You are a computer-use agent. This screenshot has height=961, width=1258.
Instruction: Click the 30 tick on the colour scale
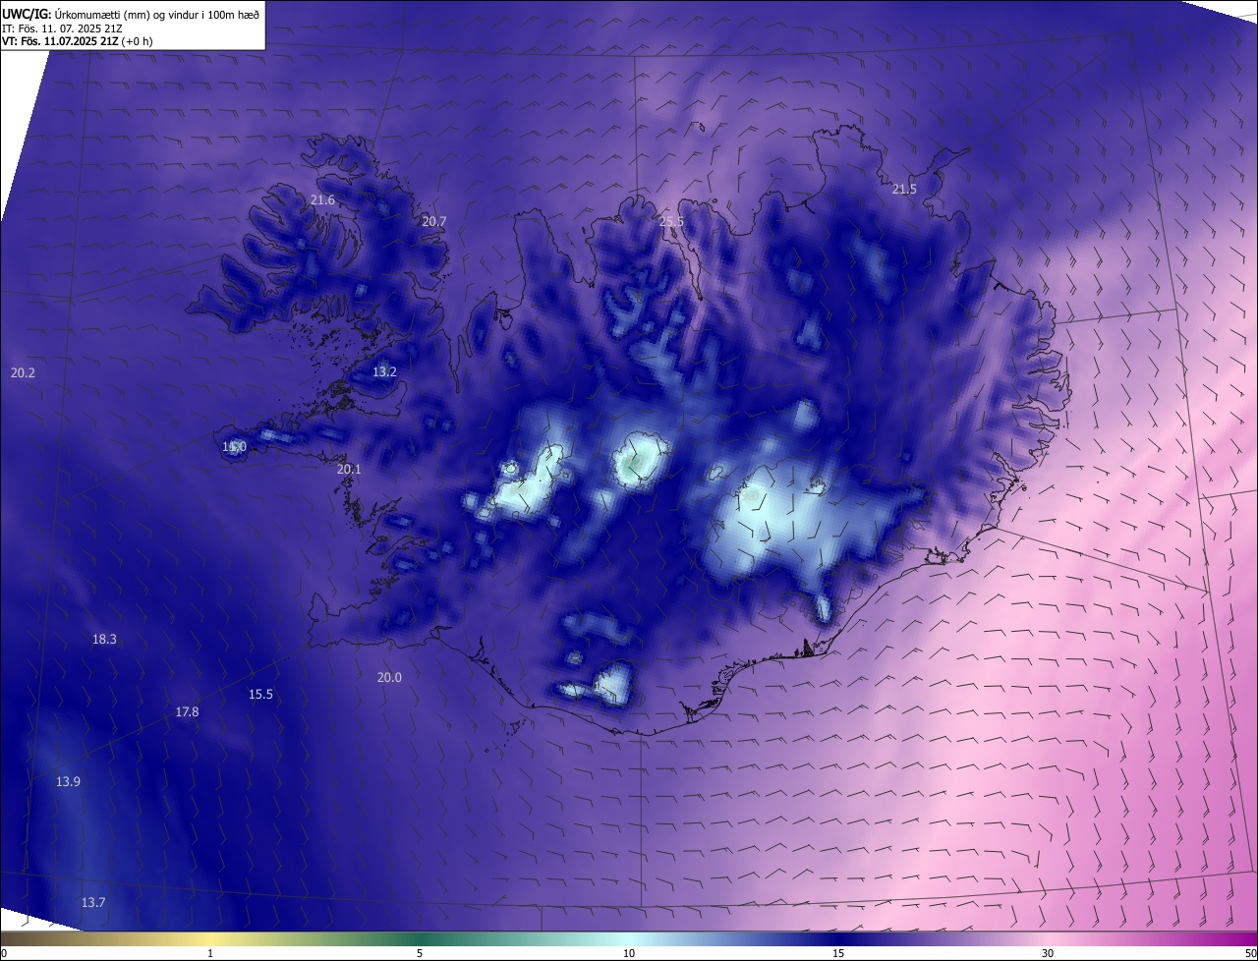point(1048,953)
